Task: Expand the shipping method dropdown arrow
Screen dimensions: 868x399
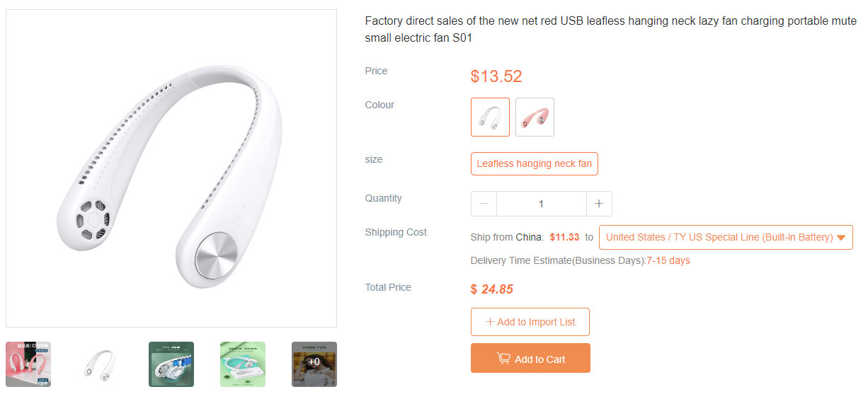Action: click(841, 238)
